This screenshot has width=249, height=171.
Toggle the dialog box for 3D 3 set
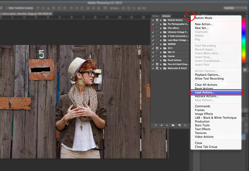click(157, 48)
